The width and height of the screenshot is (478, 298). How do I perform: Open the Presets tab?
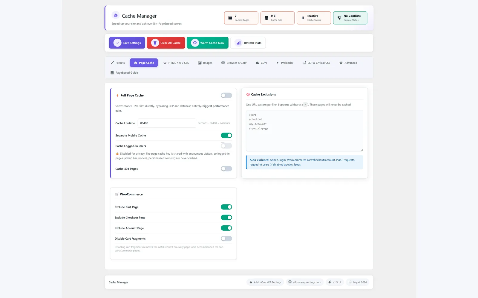[x=118, y=63]
